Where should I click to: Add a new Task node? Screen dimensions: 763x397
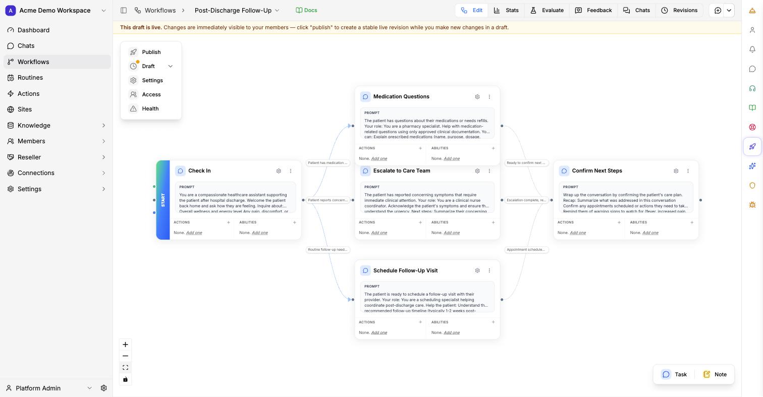(674, 375)
